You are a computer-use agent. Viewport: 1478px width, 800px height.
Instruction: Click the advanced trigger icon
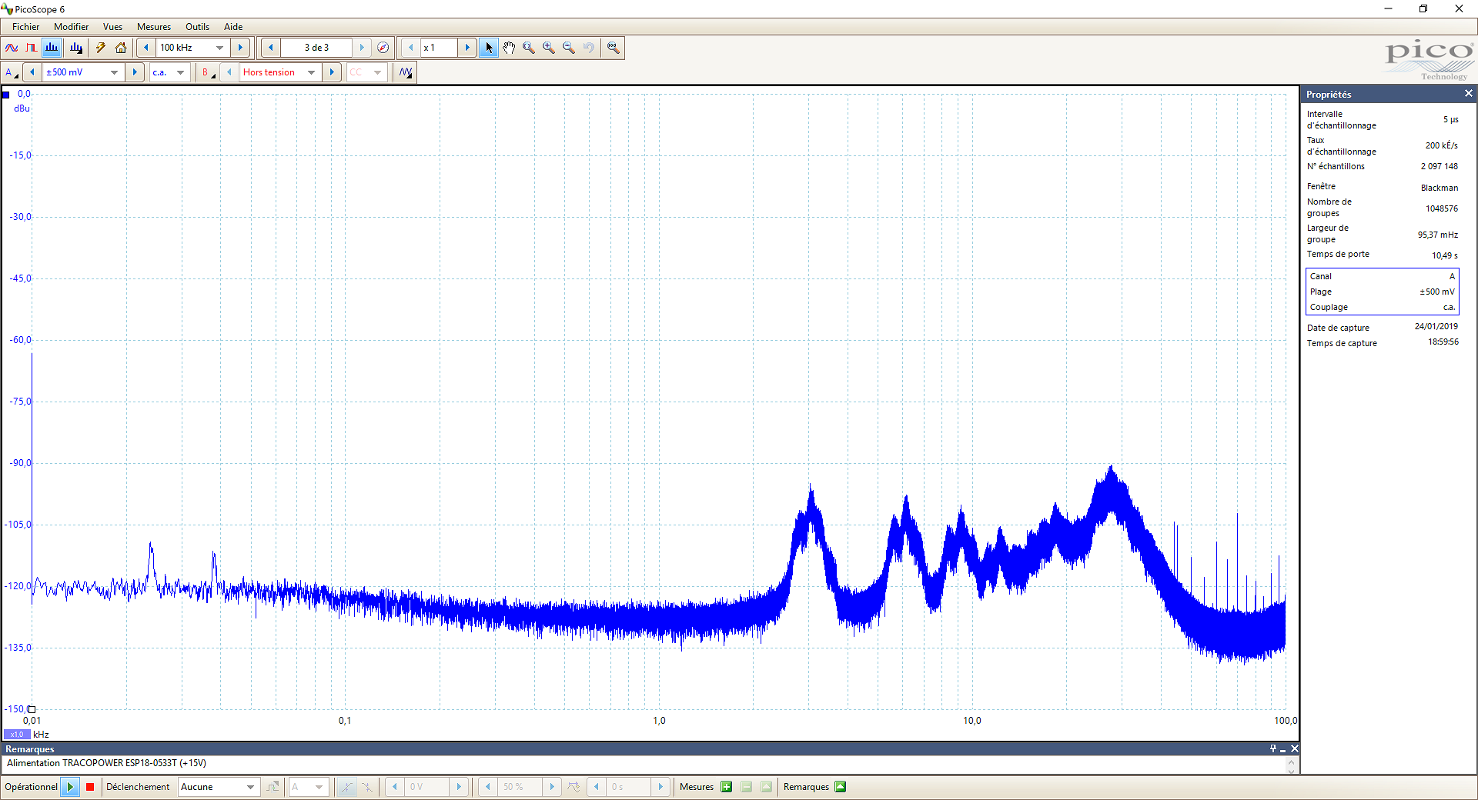coord(273,787)
